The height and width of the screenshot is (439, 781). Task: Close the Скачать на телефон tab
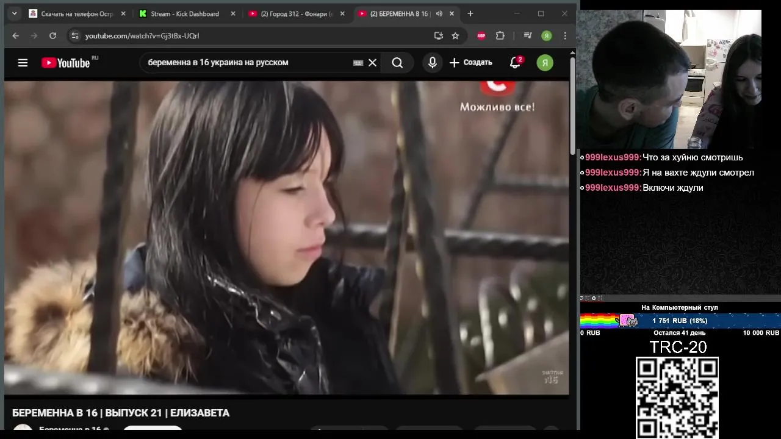[122, 13]
